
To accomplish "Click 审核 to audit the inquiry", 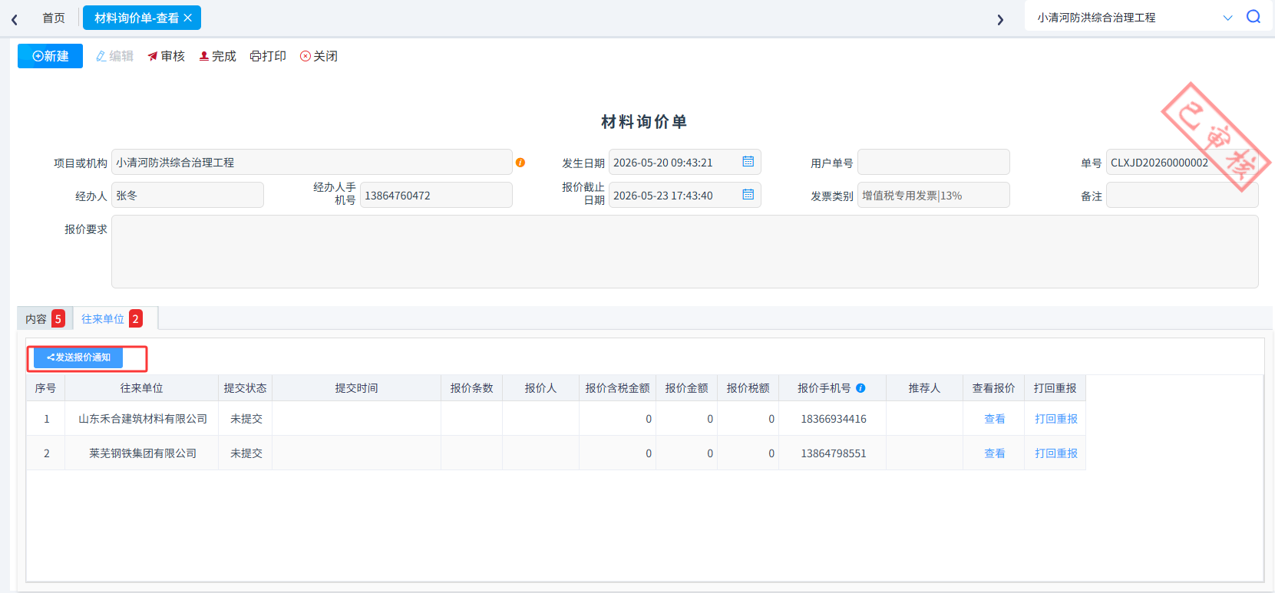I will coord(167,56).
